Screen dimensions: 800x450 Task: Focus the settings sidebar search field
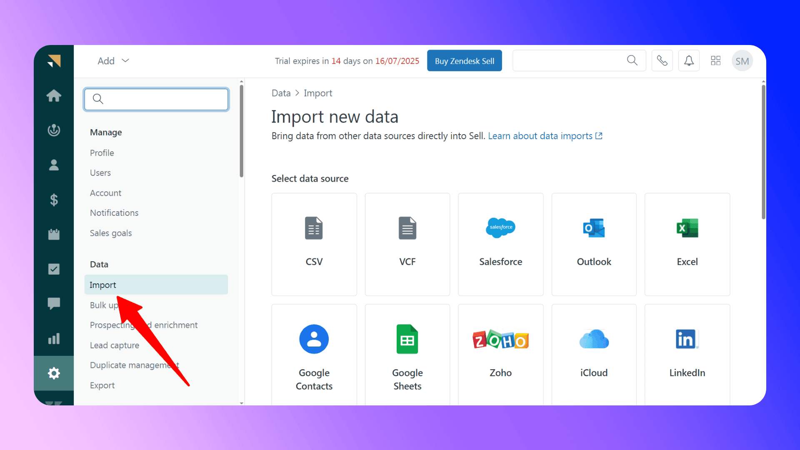(x=156, y=99)
